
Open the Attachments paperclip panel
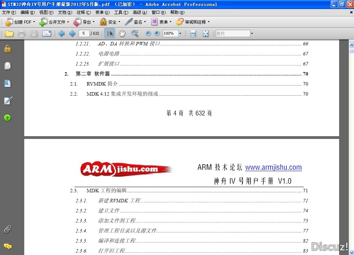pos(8,229)
